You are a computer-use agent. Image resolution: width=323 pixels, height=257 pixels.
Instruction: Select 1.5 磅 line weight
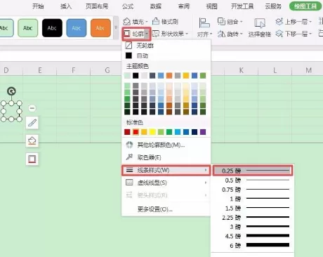pyautogui.click(x=253, y=208)
